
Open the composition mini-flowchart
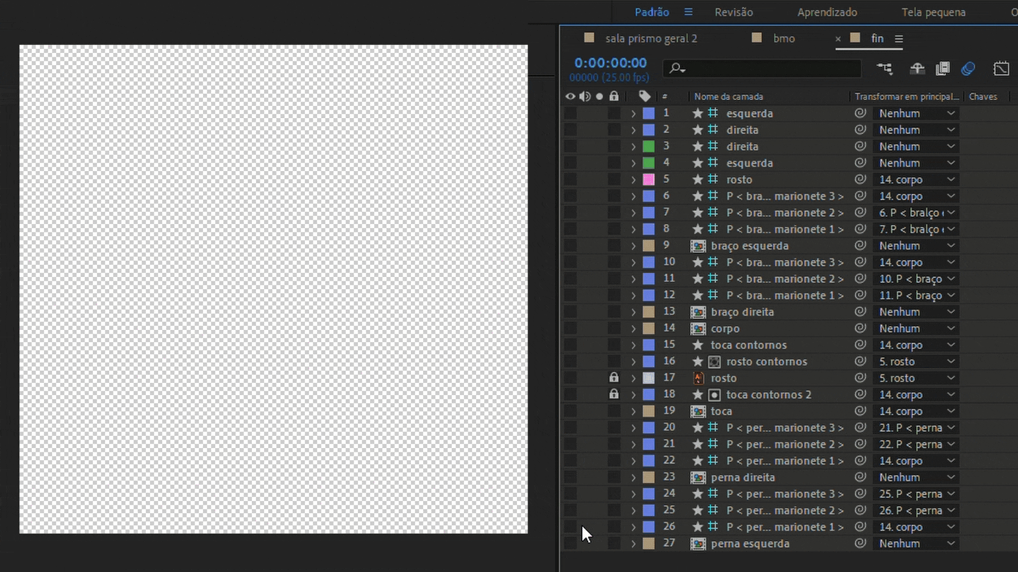click(884, 69)
